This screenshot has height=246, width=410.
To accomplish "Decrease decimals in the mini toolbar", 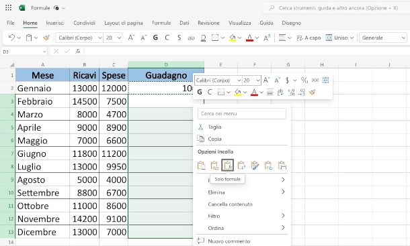I will tap(302, 92).
